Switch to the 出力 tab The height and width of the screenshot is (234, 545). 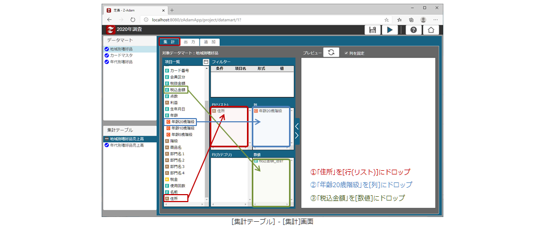click(x=190, y=42)
